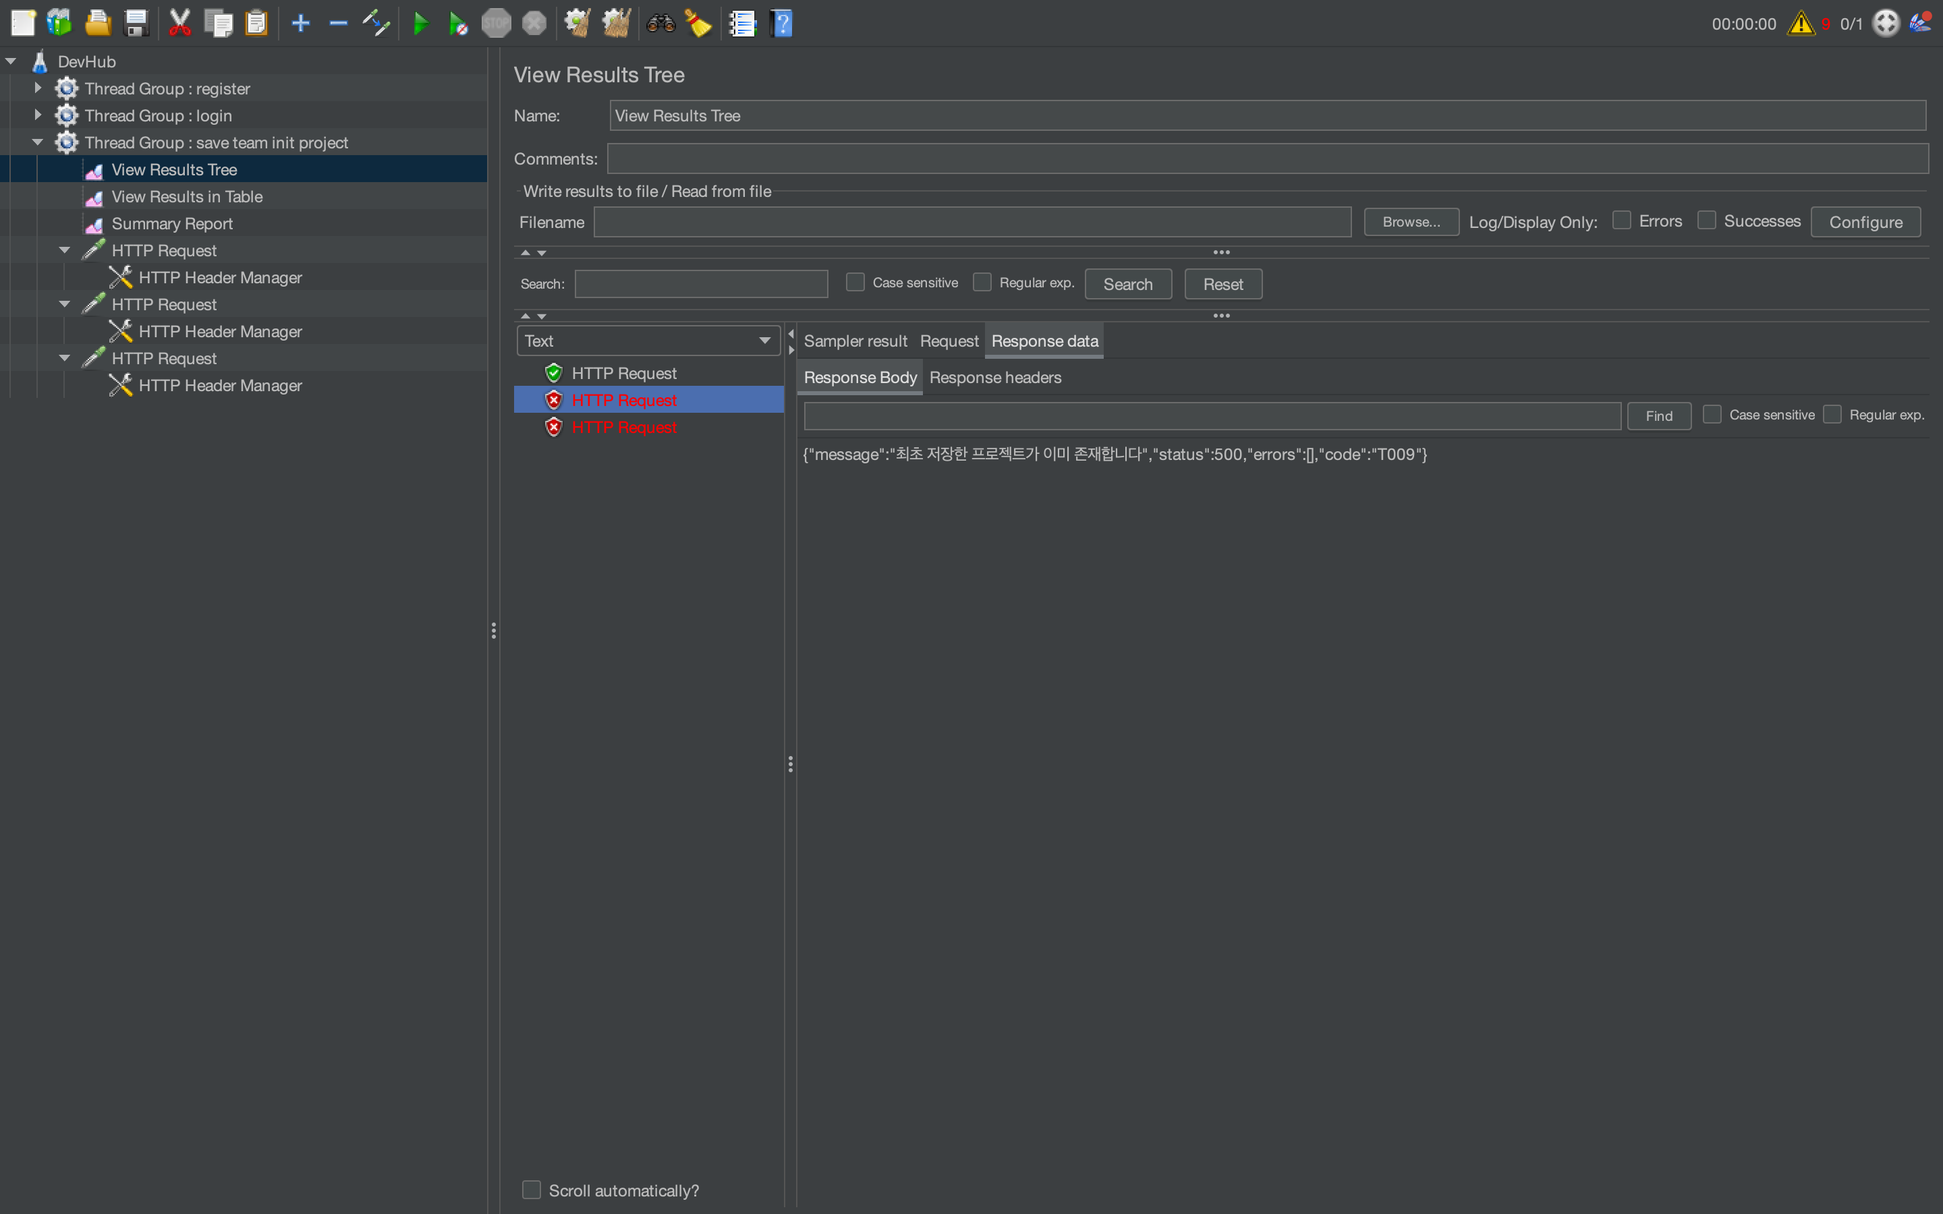The height and width of the screenshot is (1214, 1943).
Task: Check the Scroll automatically option
Action: coord(532,1190)
